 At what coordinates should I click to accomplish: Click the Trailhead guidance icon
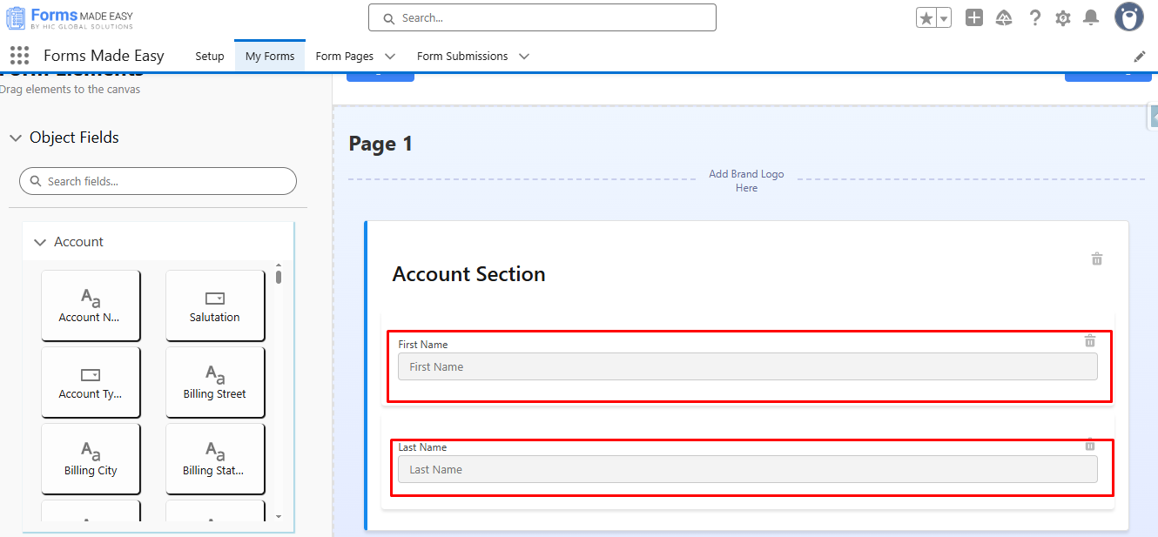click(x=1004, y=18)
